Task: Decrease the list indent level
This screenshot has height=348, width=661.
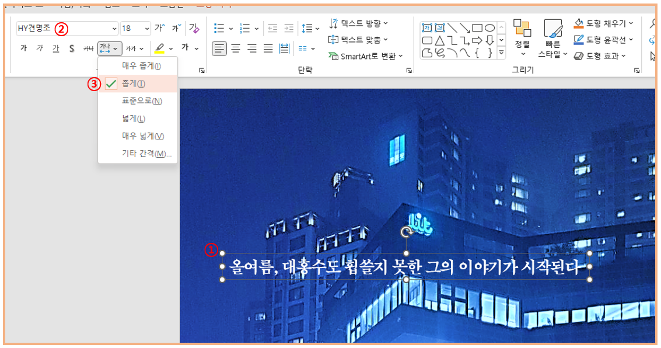Action: (x=273, y=28)
